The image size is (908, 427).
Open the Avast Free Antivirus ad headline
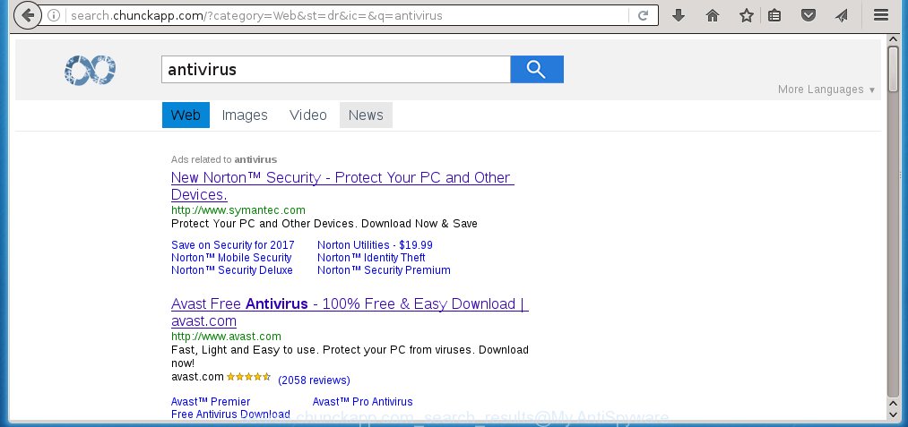coord(350,312)
